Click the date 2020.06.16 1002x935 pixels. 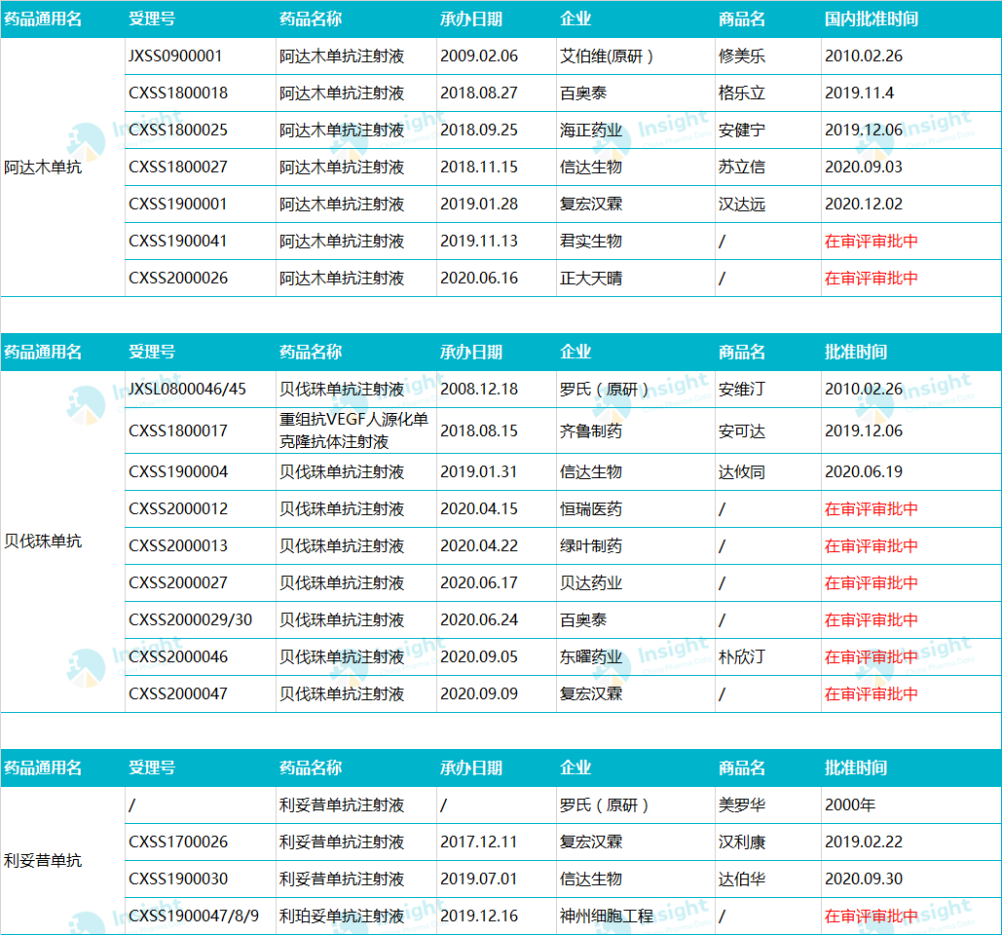click(x=479, y=279)
